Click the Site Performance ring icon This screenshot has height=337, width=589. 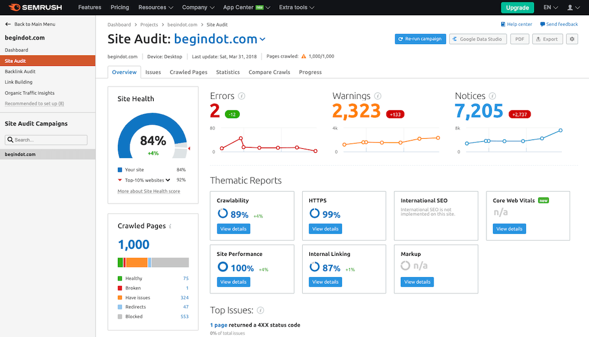[x=223, y=267]
